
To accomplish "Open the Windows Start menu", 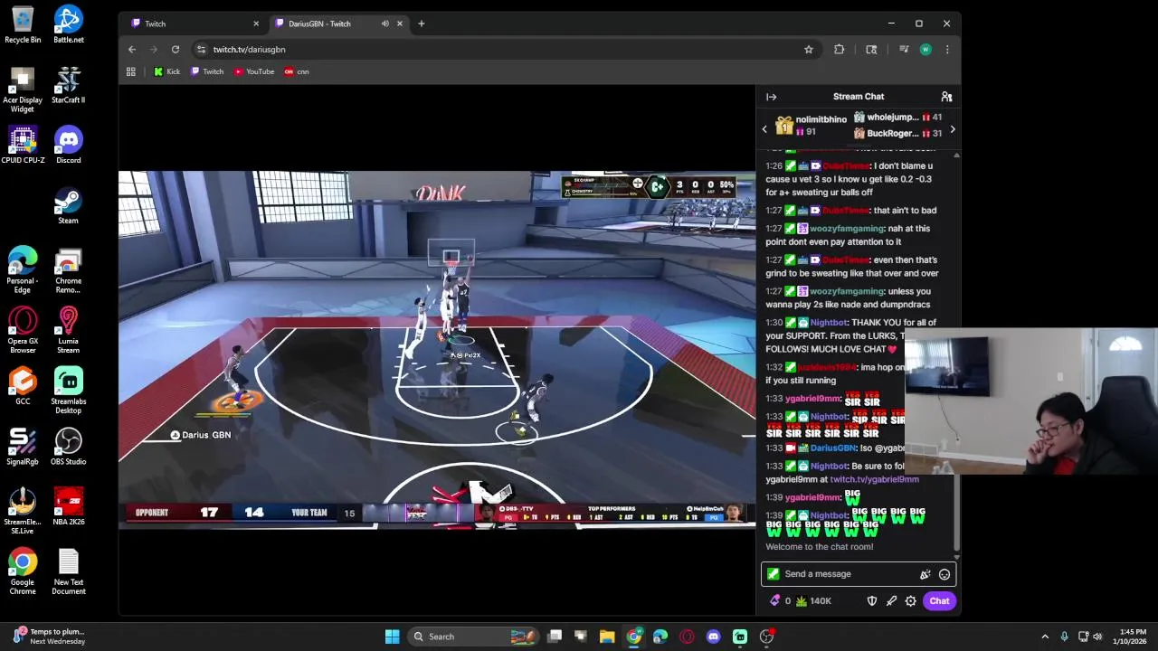I will [392, 637].
